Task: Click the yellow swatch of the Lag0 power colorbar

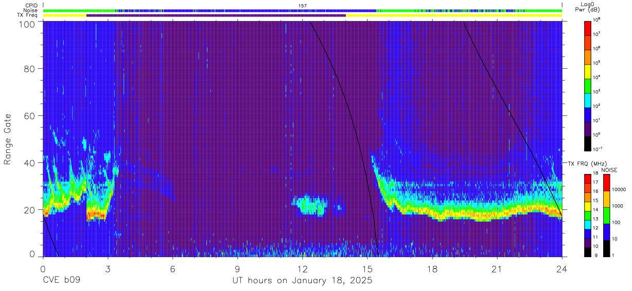Action: (x=588, y=70)
